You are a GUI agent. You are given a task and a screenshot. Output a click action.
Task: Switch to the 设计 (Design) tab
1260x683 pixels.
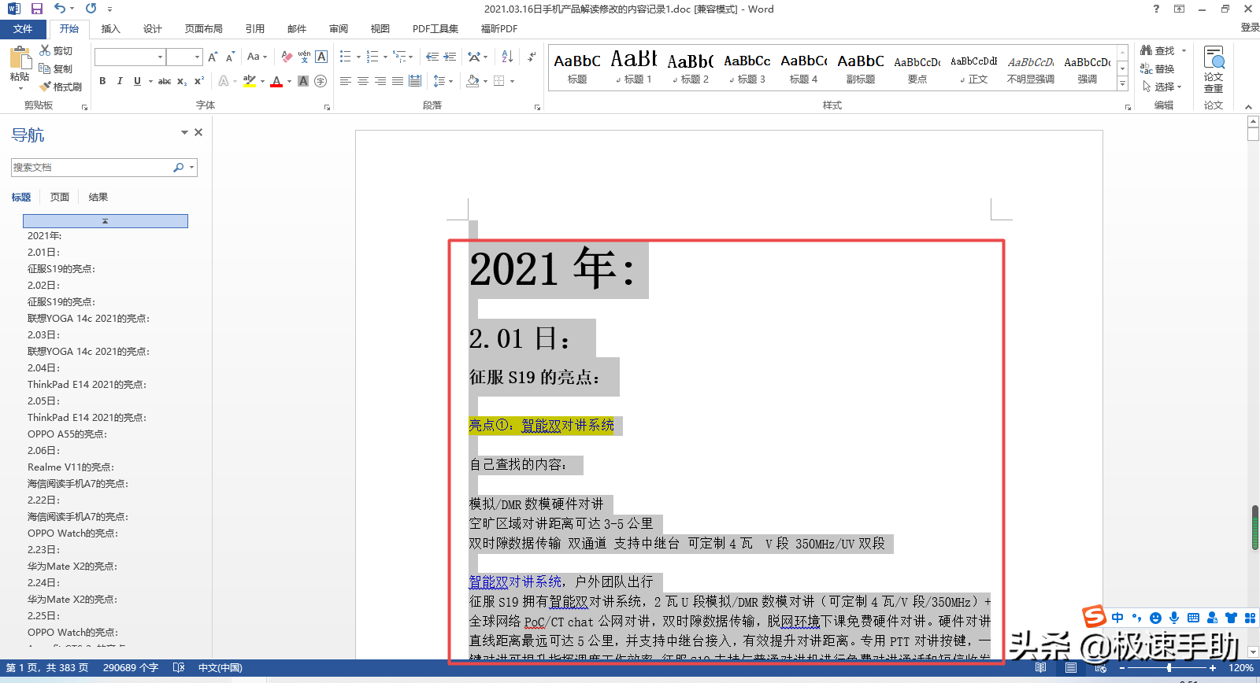[x=152, y=28]
